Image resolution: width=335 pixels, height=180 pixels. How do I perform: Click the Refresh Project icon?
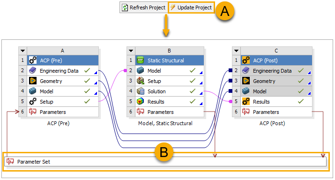click(x=125, y=7)
